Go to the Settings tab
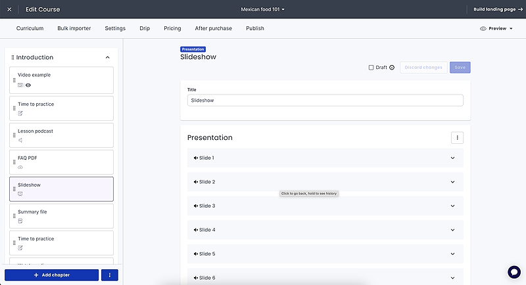The image size is (526, 285). point(115,28)
